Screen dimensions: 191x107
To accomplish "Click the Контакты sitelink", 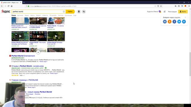I will point(37,94).
